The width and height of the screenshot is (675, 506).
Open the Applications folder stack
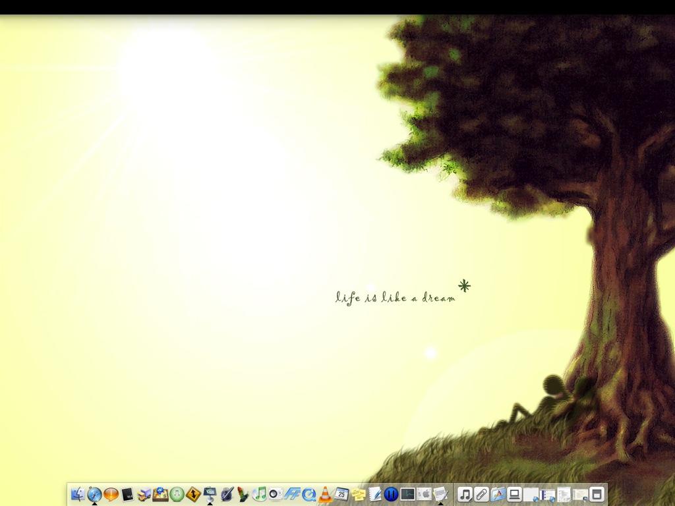pyautogui.click(x=498, y=494)
